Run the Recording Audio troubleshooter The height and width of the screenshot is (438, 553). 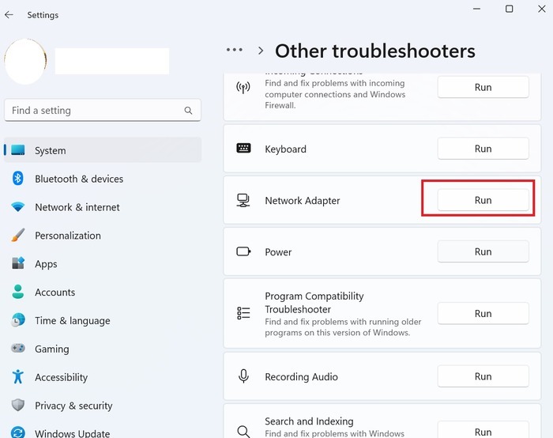click(483, 376)
